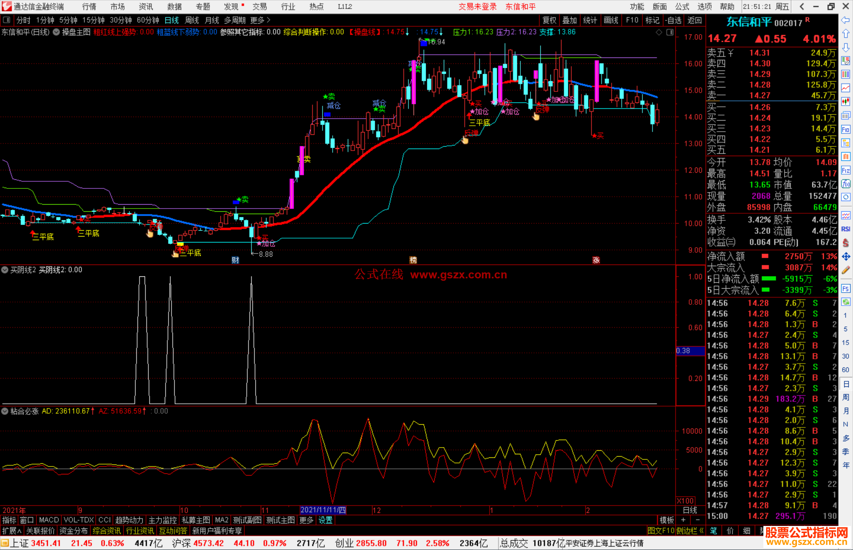Expand the 更多 indicator list at bottom
Viewport: 853px width, 550px height.
click(306, 520)
